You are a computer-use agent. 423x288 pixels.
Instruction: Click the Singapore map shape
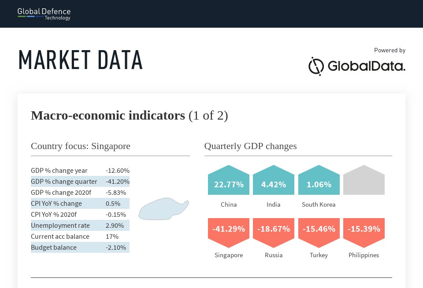[163, 209]
